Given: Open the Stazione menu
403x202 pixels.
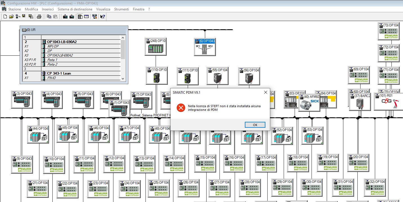Looking at the screenshot, I should [x=15, y=9].
